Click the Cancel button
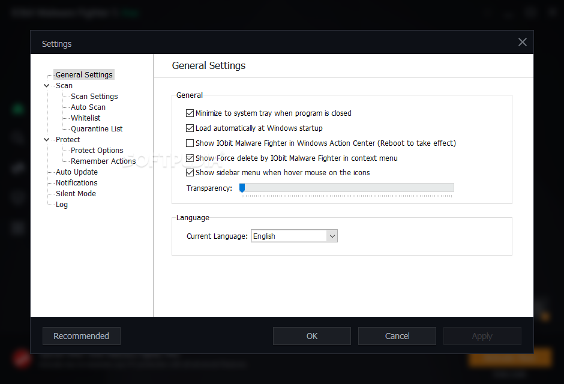Viewport: 564px width, 384px height. (x=397, y=336)
